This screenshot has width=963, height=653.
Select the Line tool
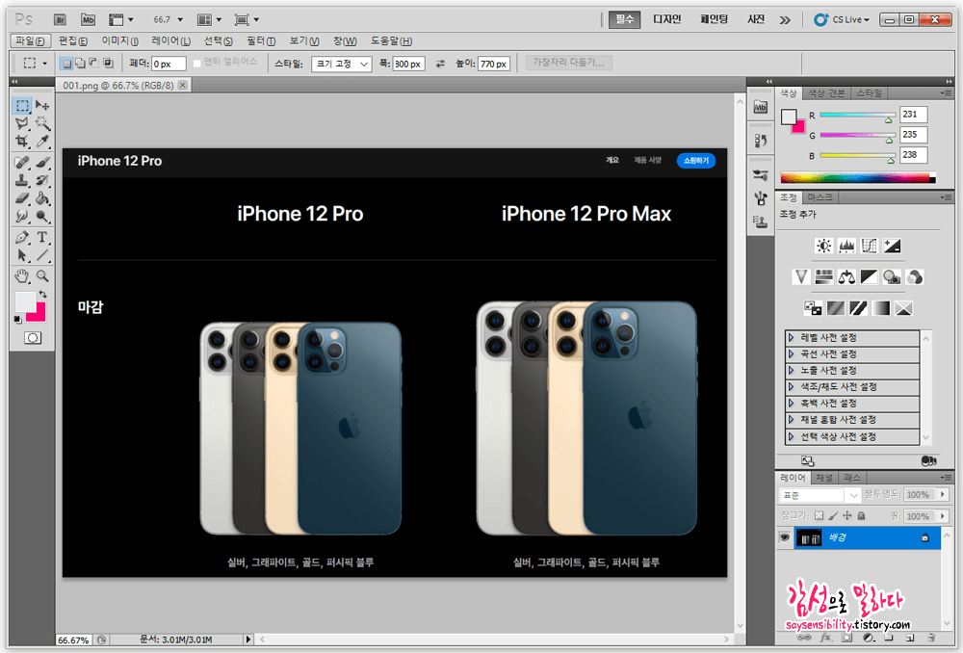42,255
